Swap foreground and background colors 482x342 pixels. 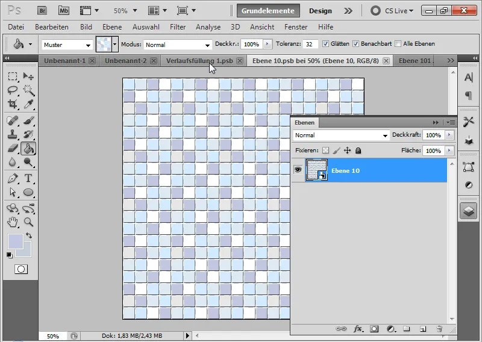coord(29,235)
